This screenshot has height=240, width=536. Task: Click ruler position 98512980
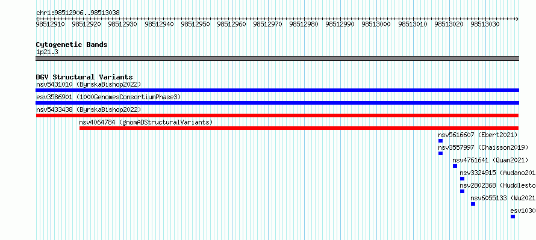(304, 25)
